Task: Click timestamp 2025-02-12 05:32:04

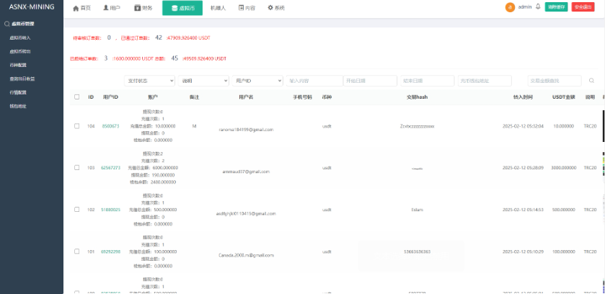Action: pyautogui.click(x=523, y=126)
